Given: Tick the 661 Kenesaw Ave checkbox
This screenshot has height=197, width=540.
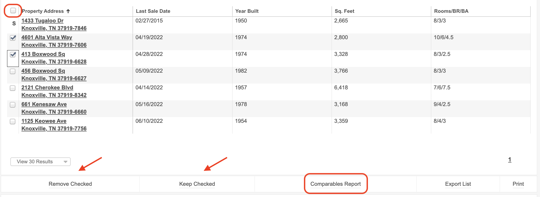Looking at the screenshot, I should pos(13,105).
